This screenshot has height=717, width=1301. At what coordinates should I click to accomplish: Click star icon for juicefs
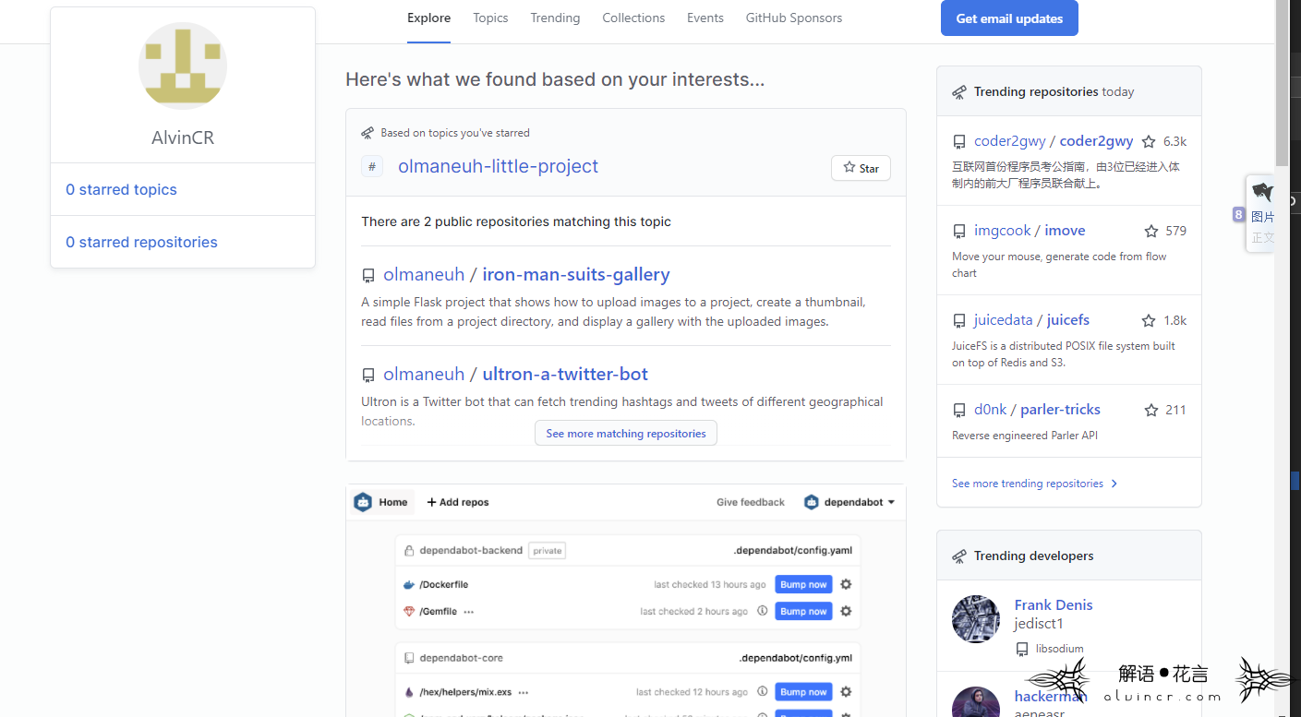(1149, 321)
